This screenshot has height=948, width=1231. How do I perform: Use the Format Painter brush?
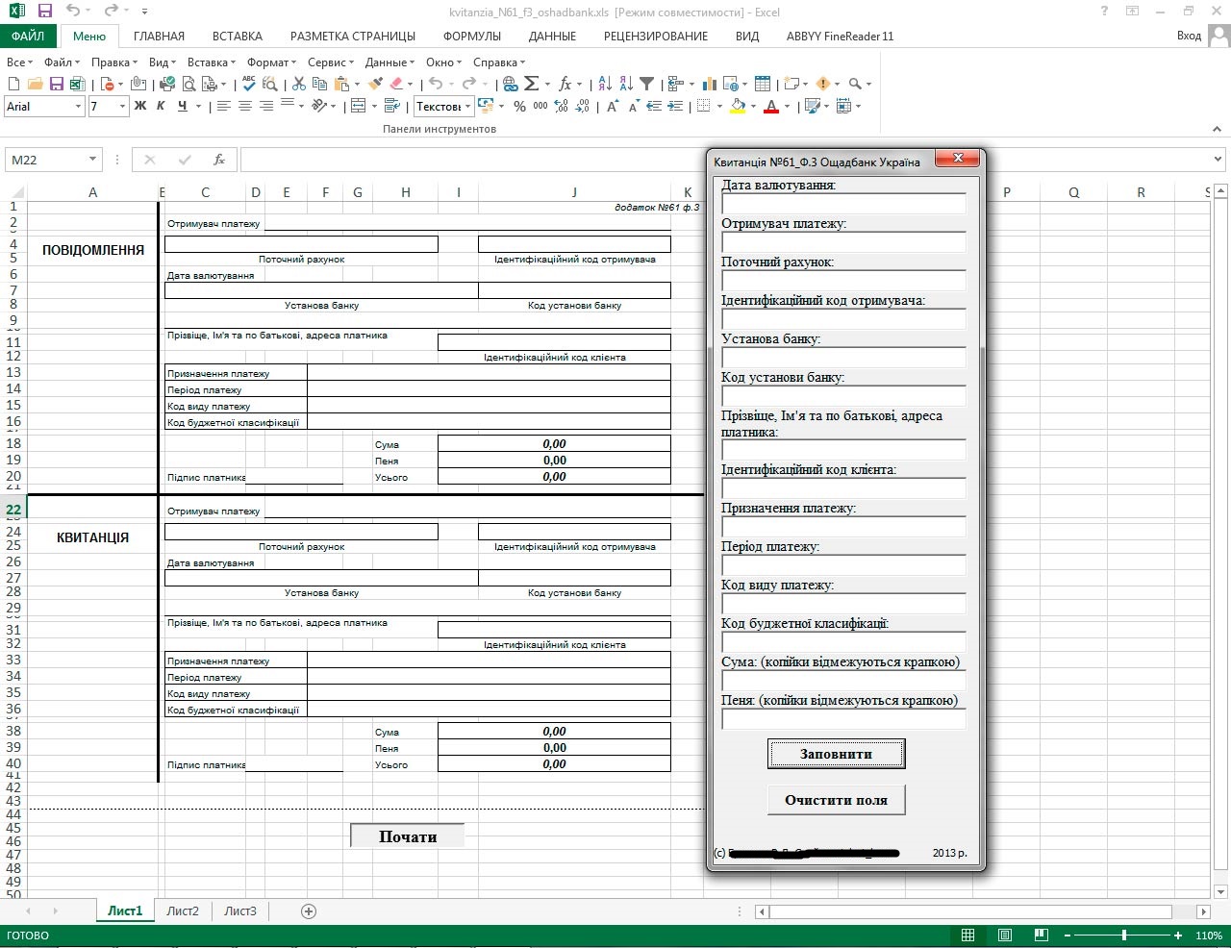375,85
